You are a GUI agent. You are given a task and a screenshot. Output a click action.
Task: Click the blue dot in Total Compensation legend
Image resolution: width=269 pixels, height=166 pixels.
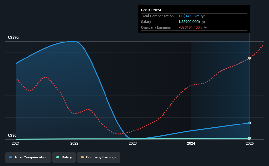(10, 157)
